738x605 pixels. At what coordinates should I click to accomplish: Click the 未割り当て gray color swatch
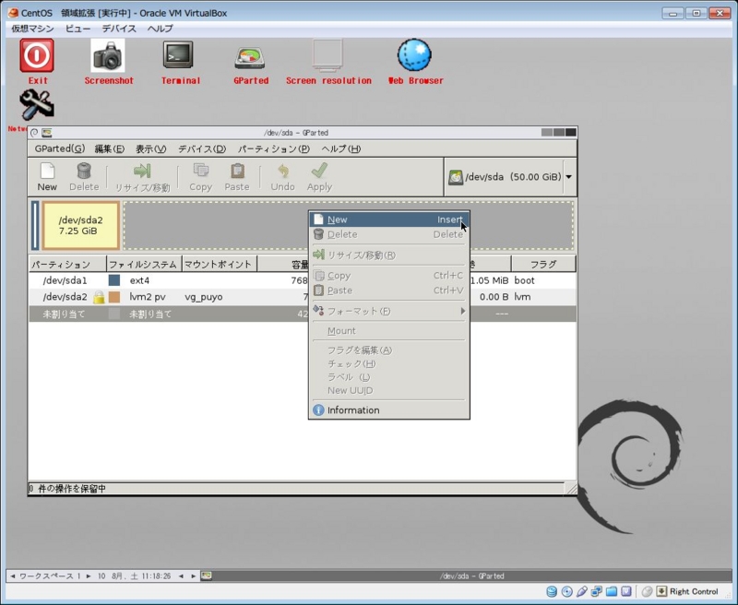(113, 314)
